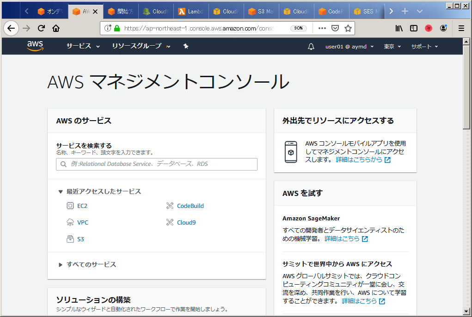This screenshot has height=317, width=472.
Task: Bookmark this page with the star icon
Action: click(348, 28)
